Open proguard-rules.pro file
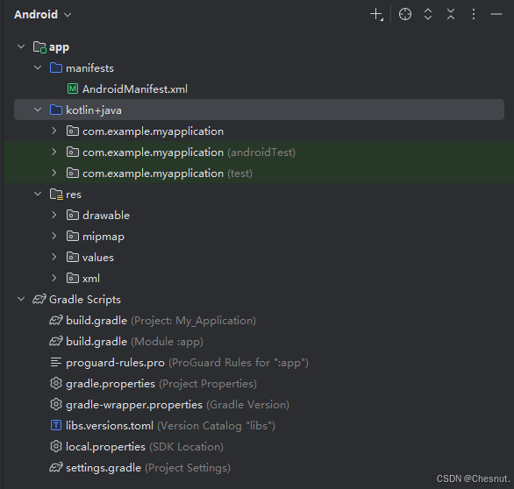The width and height of the screenshot is (514, 489). click(x=187, y=363)
